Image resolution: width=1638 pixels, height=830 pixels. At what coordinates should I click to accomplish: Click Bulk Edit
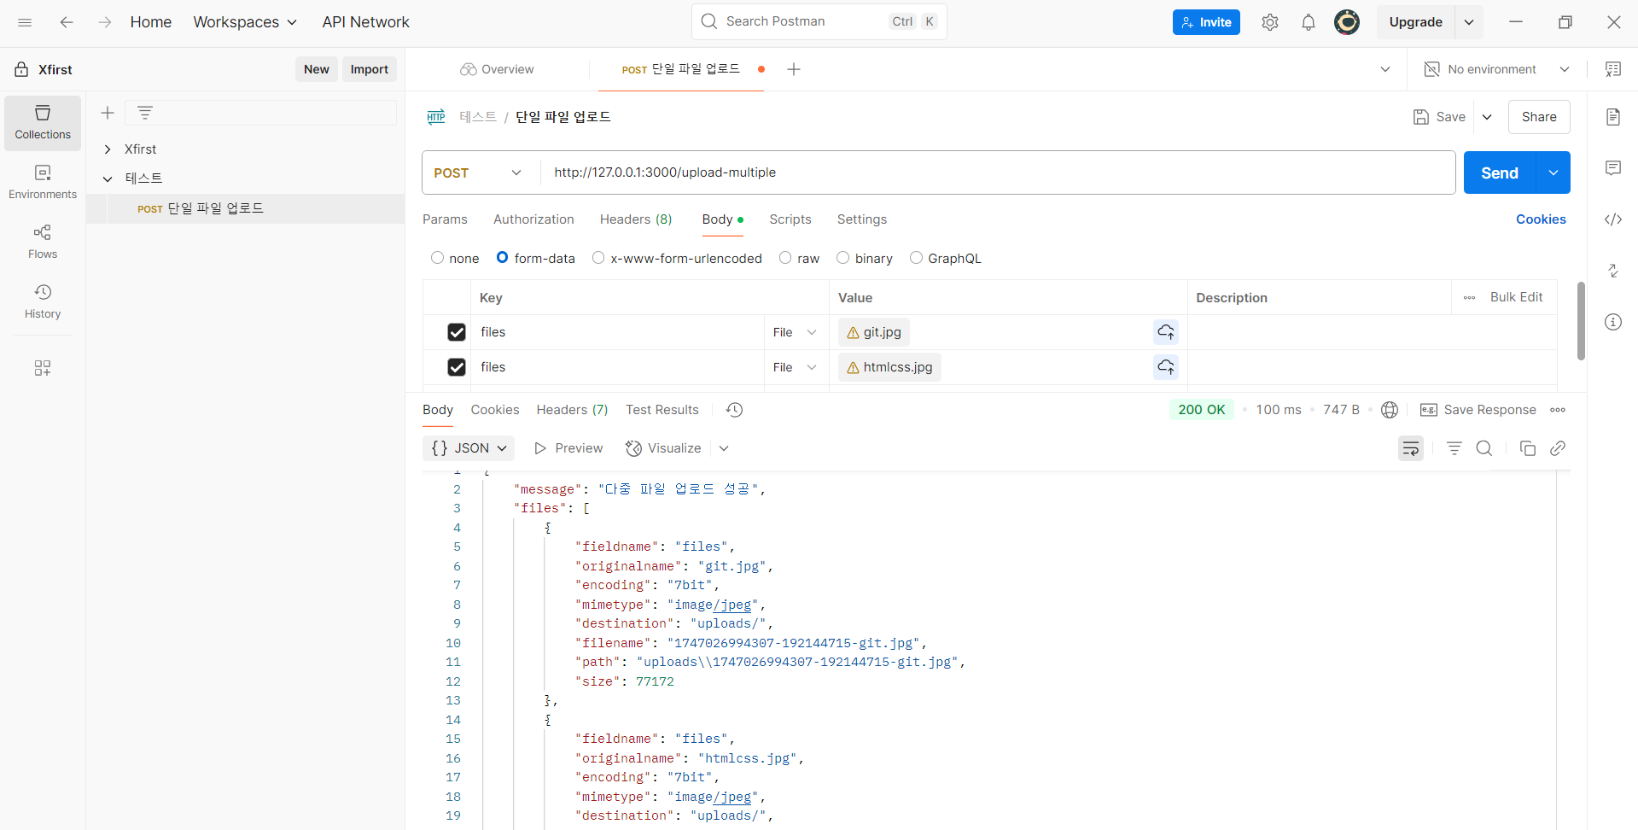1516,297
